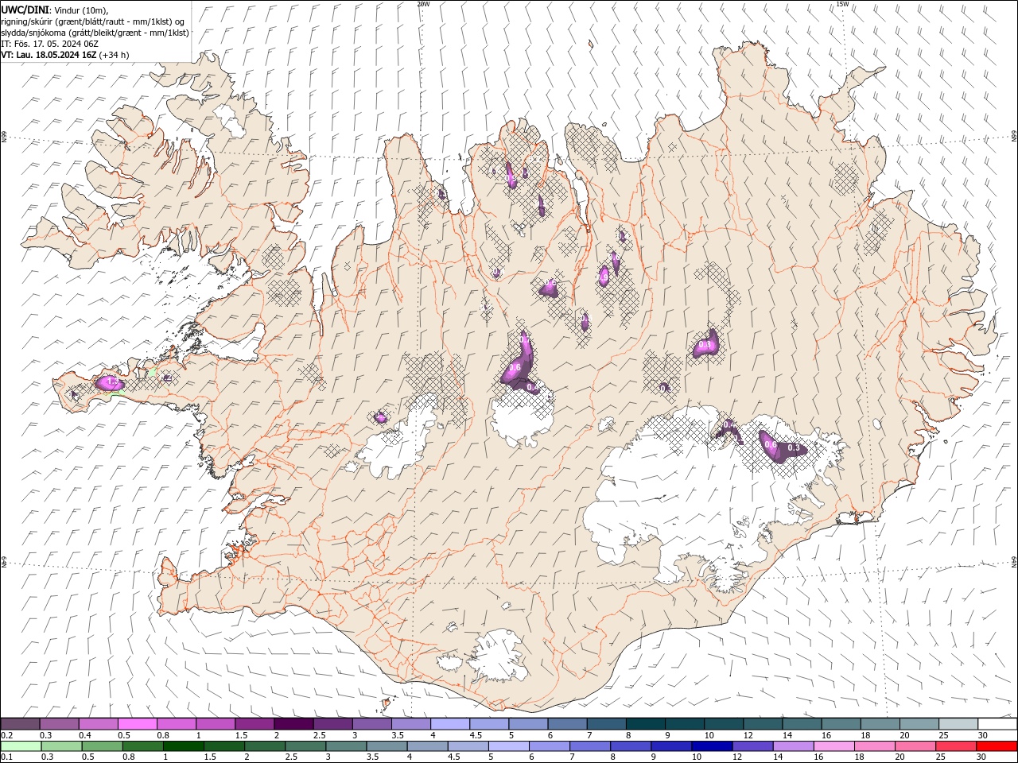Click light grey upper swatch between 25 and 30
1018x763 pixels.
coord(957,724)
